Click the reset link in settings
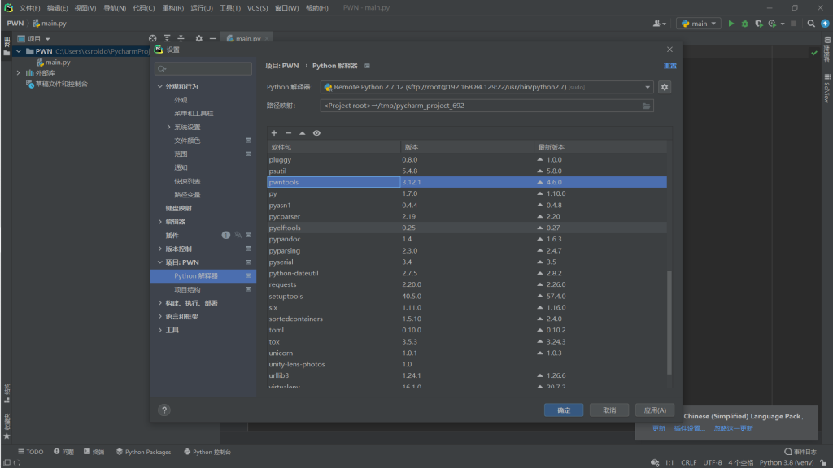The image size is (833, 468). pos(670,66)
